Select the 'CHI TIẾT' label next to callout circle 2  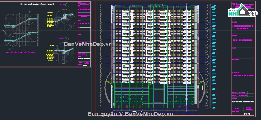point(61,38)
